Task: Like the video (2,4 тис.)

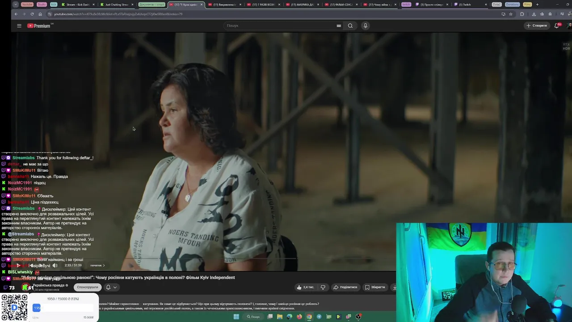Action: 306,287
